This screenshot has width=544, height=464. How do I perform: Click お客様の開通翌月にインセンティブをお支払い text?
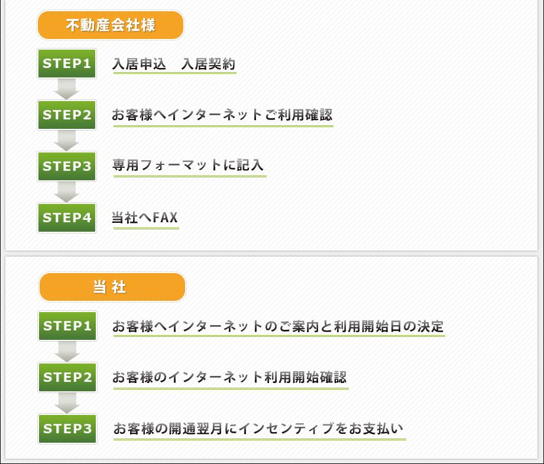pos(258,429)
